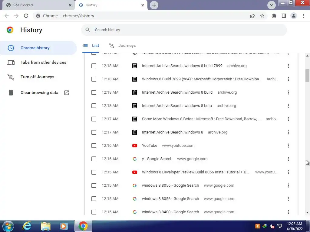Click the search magnifier icon
The height and width of the screenshot is (232, 310).
(87, 30)
